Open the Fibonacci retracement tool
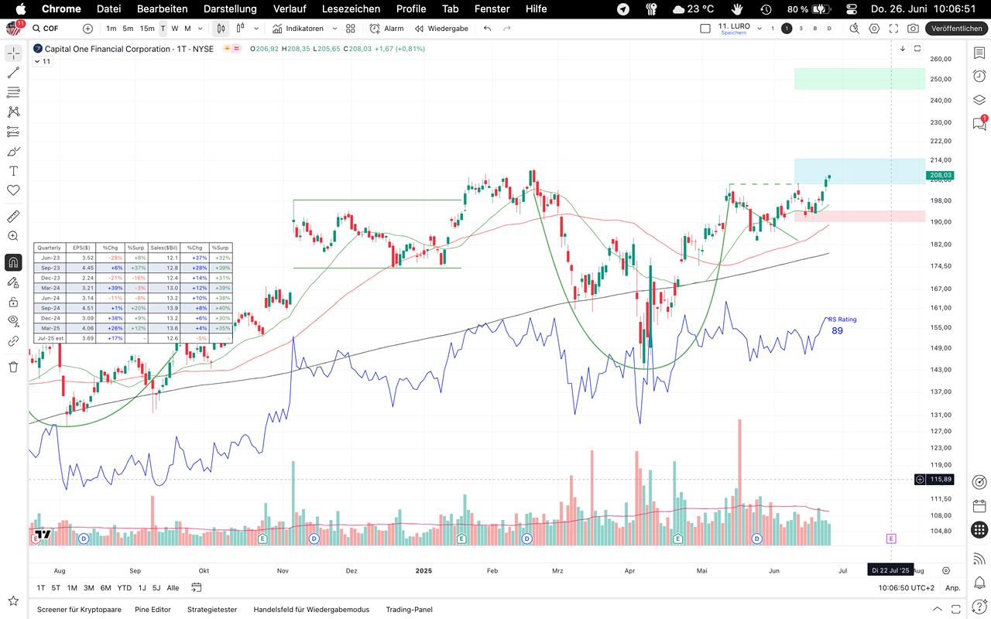Viewport: 991px width, 619px height. (13, 92)
